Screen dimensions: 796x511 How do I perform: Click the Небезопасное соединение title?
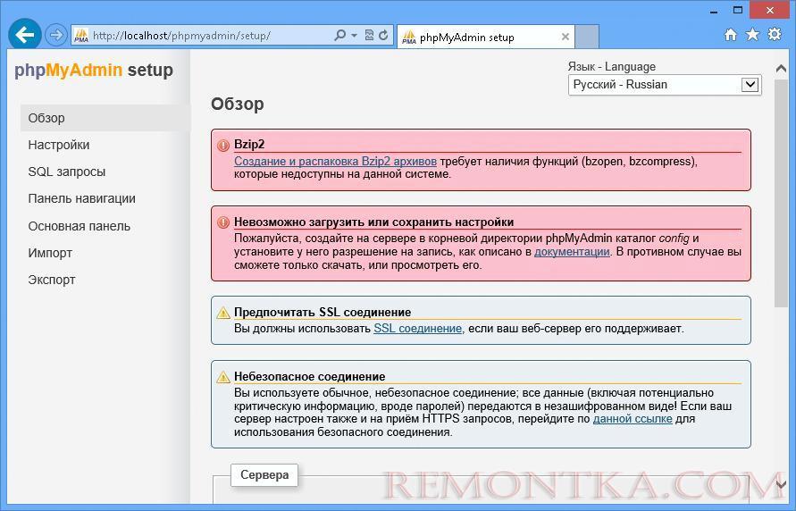click(310, 376)
